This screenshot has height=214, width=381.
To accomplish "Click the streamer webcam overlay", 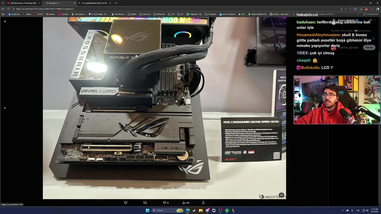I will click(337, 100).
